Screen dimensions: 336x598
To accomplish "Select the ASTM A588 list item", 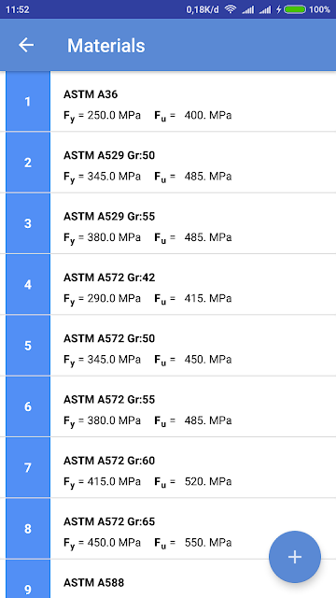I will (193, 579).
